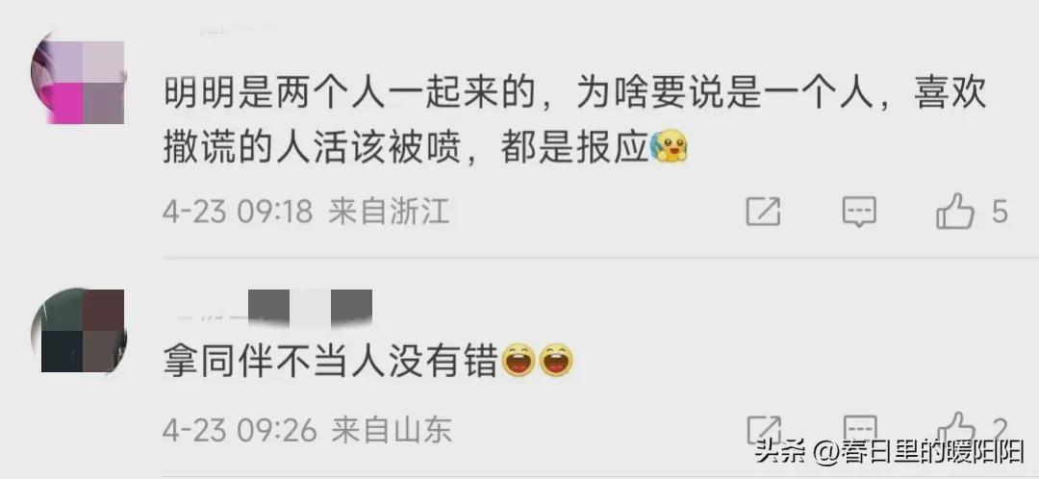Viewport: 1039px width, 479px height.
Task: Like the comment posted at 09:18
Action: point(955,212)
